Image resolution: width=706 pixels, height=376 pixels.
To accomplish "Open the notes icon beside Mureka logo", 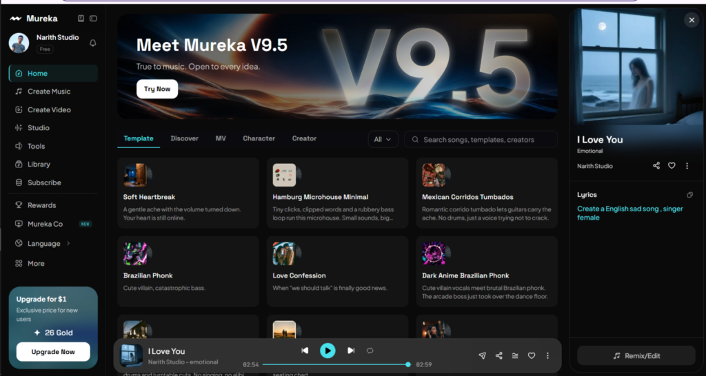I will (x=81, y=19).
